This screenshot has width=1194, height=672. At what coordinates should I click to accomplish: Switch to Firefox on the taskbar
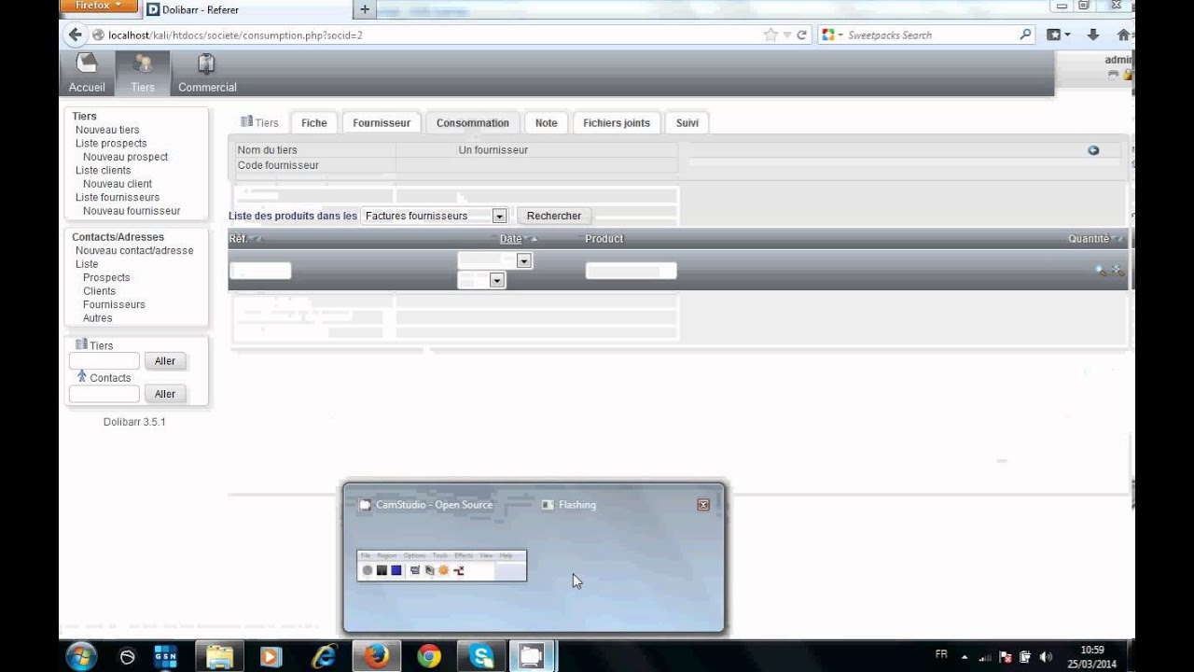click(377, 656)
